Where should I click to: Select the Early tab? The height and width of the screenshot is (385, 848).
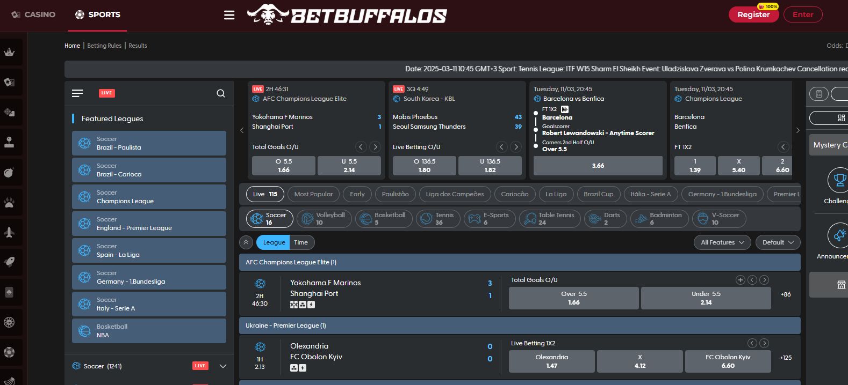pos(357,194)
